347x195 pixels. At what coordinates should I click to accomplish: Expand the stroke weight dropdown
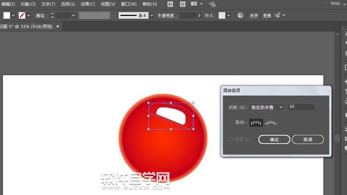coord(73,15)
